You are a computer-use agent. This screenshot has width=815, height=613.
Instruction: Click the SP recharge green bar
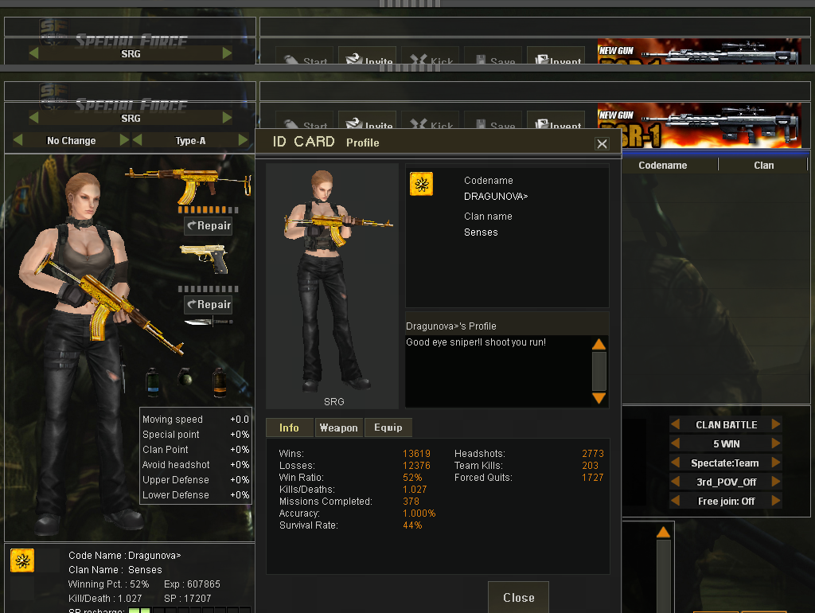tap(139, 611)
